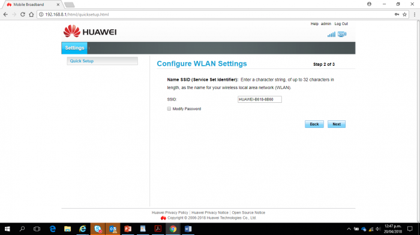Switch to Skype on the taskbar
This screenshot has width=420, height=235.
coord(98,229)
